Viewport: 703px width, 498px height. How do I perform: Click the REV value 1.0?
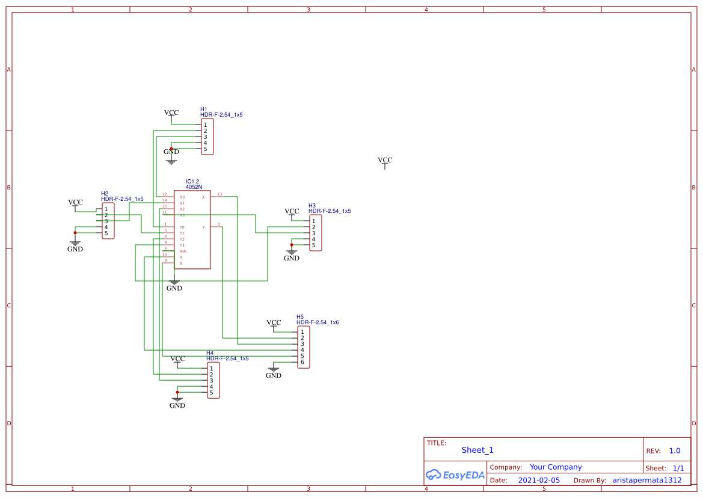[x=675, y=451]
